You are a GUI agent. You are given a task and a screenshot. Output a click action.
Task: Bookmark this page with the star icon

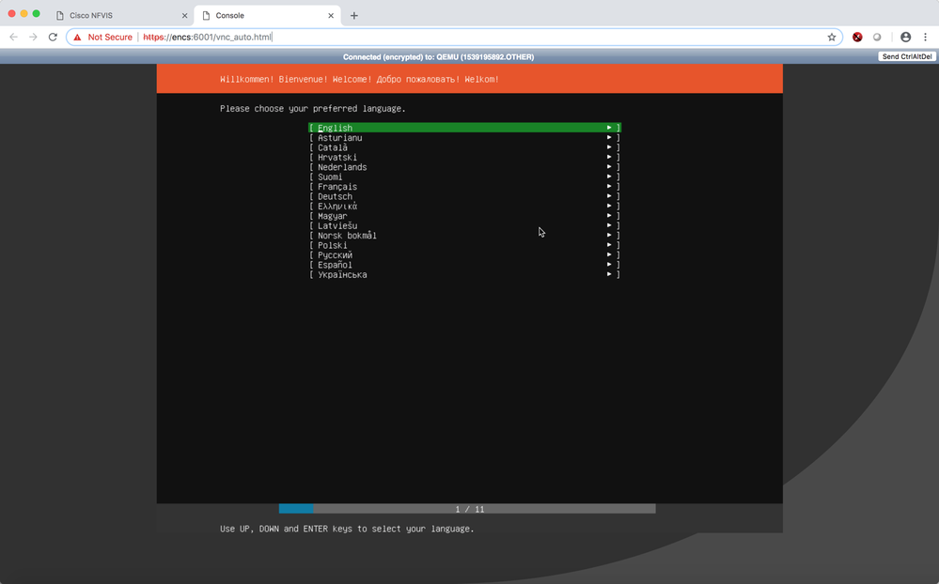point(832,38)
